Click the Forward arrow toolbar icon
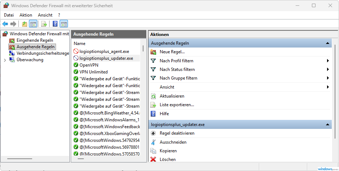The image size is (339, 171). tap(13, 24)
